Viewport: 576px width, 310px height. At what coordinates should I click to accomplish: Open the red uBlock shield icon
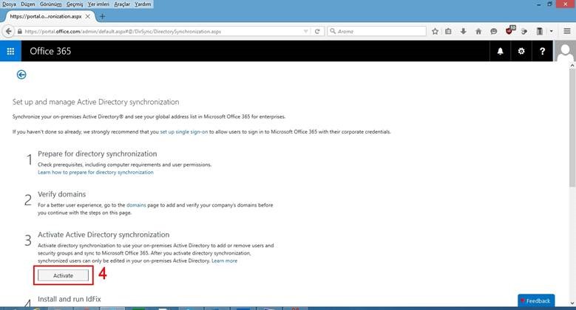pyautogui.click(x=509, y=31)
